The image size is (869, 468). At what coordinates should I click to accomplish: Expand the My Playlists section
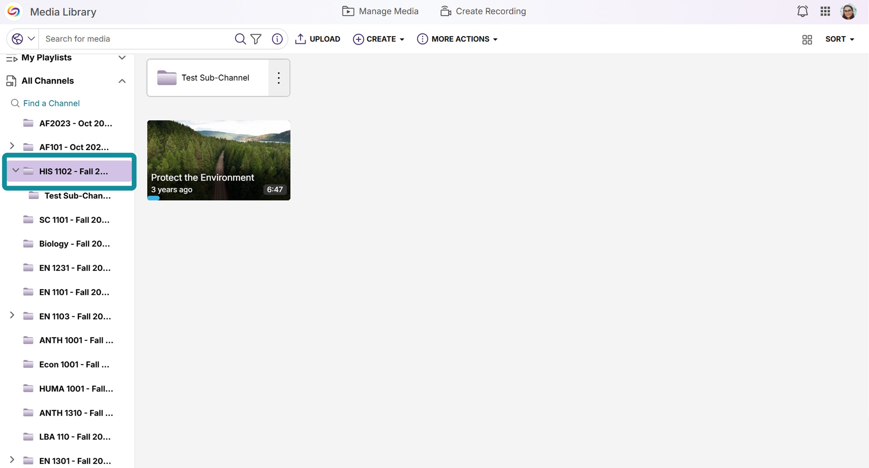pos(122,58)
